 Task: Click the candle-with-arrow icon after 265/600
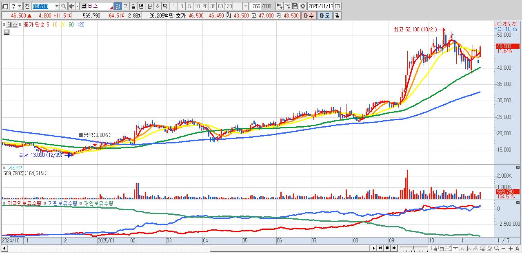coord(279,6)
